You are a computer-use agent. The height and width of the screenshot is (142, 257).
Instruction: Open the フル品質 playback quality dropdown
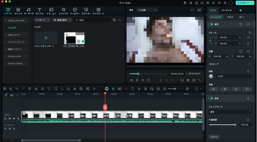coord(147,10)
